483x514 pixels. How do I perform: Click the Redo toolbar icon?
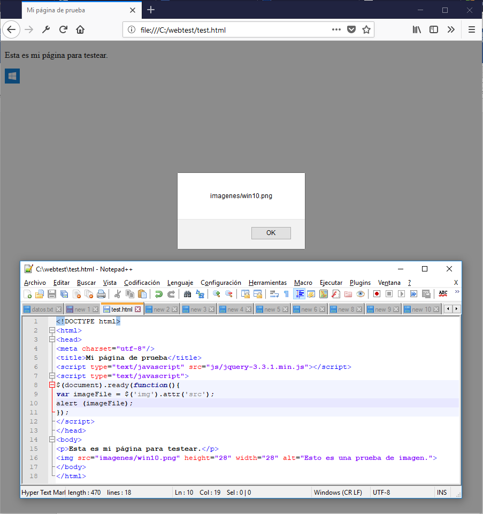[x=171, y=294]
